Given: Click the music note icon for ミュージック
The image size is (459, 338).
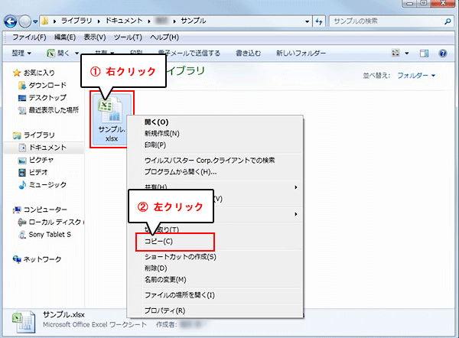Looking at the screenshot, I should click(22, 184).
